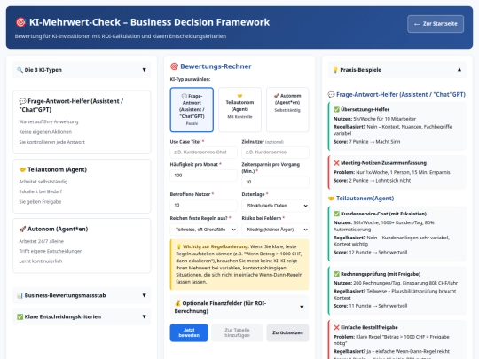Click 'Score: 2 Punkte → Lohnt sich nicht' text
This screenshot has height=359, width=479.
[x=372, y=181]
